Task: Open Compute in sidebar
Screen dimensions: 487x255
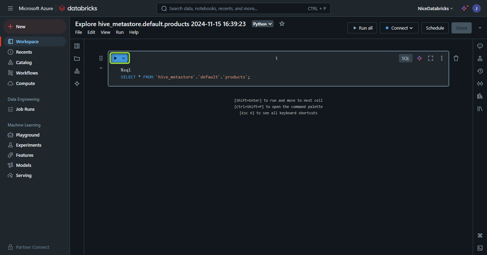Action: click(x=35, y=83)
